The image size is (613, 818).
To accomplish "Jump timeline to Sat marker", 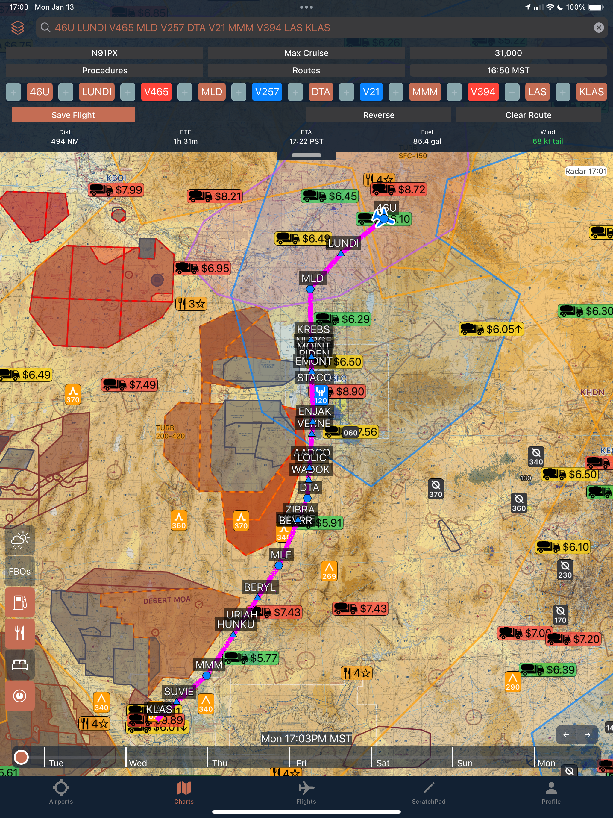I will [x=383, y=763].
